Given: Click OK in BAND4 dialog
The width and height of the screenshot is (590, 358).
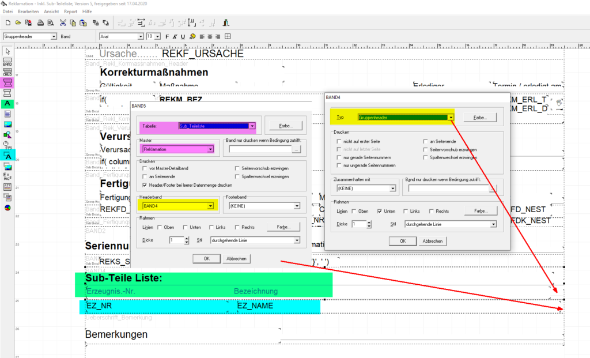Looking at the screenshot, I should coord(403,241).
